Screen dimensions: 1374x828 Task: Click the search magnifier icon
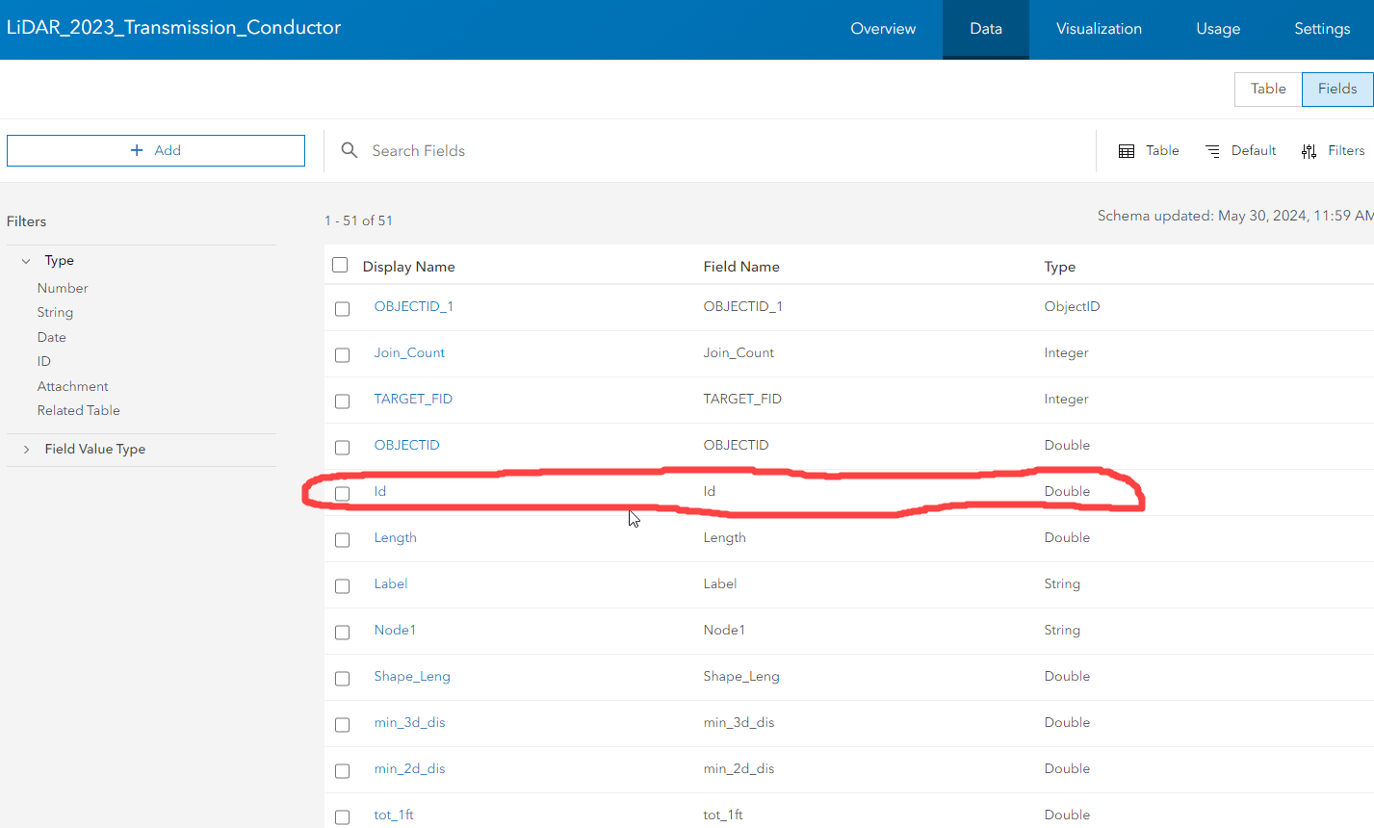coord(349,150)
